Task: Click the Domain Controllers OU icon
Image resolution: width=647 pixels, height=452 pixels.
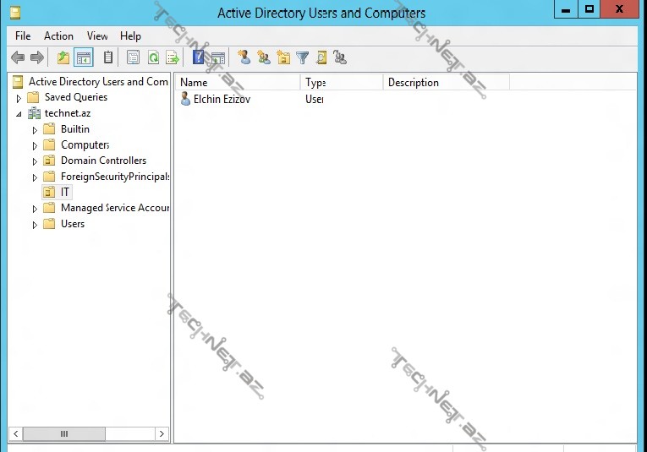Action: [49, 161]
